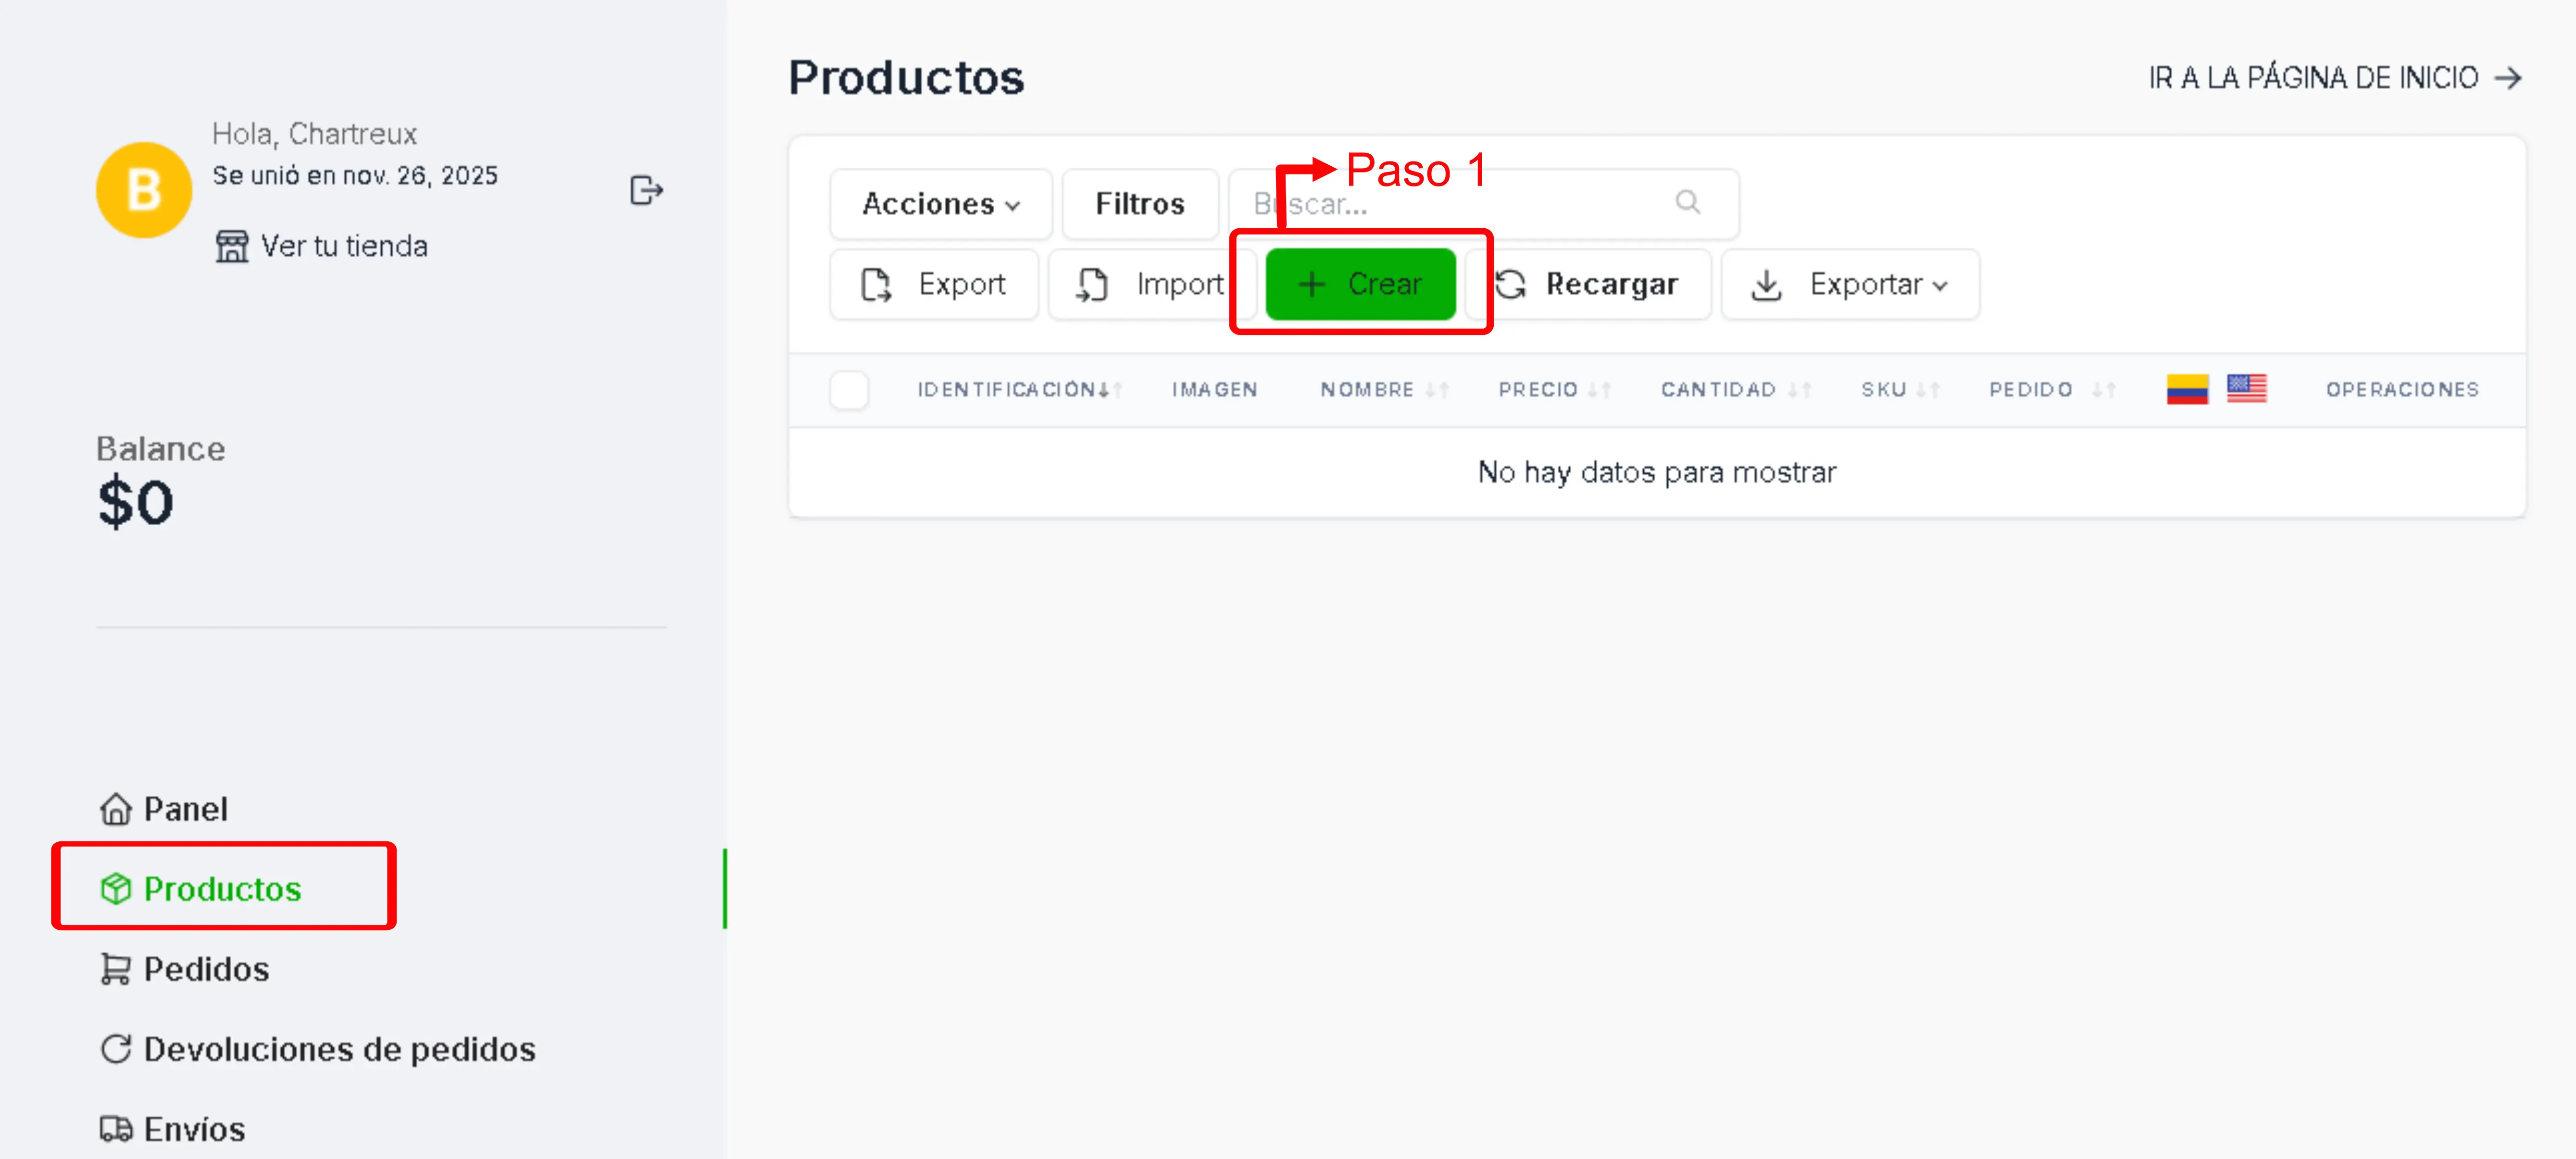
Task: Click the Colombia flag icon
Action: [2187, 389]
